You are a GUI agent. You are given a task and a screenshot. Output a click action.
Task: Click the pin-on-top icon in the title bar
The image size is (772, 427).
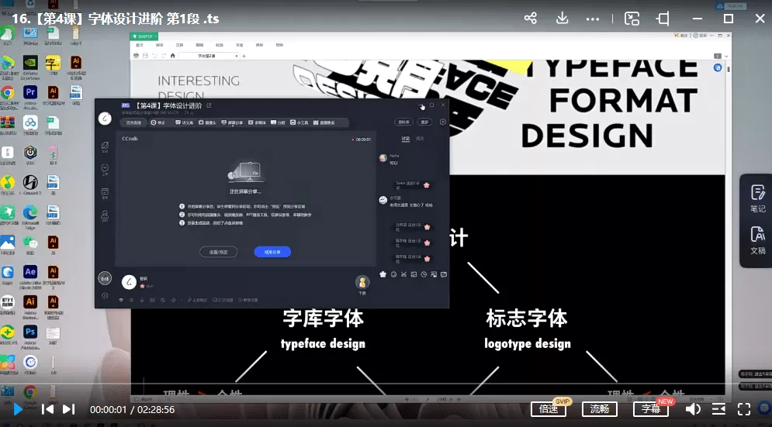pos(663,19)
